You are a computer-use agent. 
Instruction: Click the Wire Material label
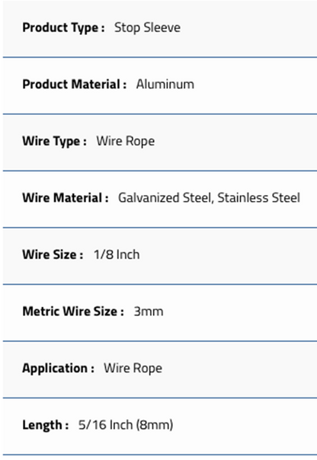coord(66,198)
